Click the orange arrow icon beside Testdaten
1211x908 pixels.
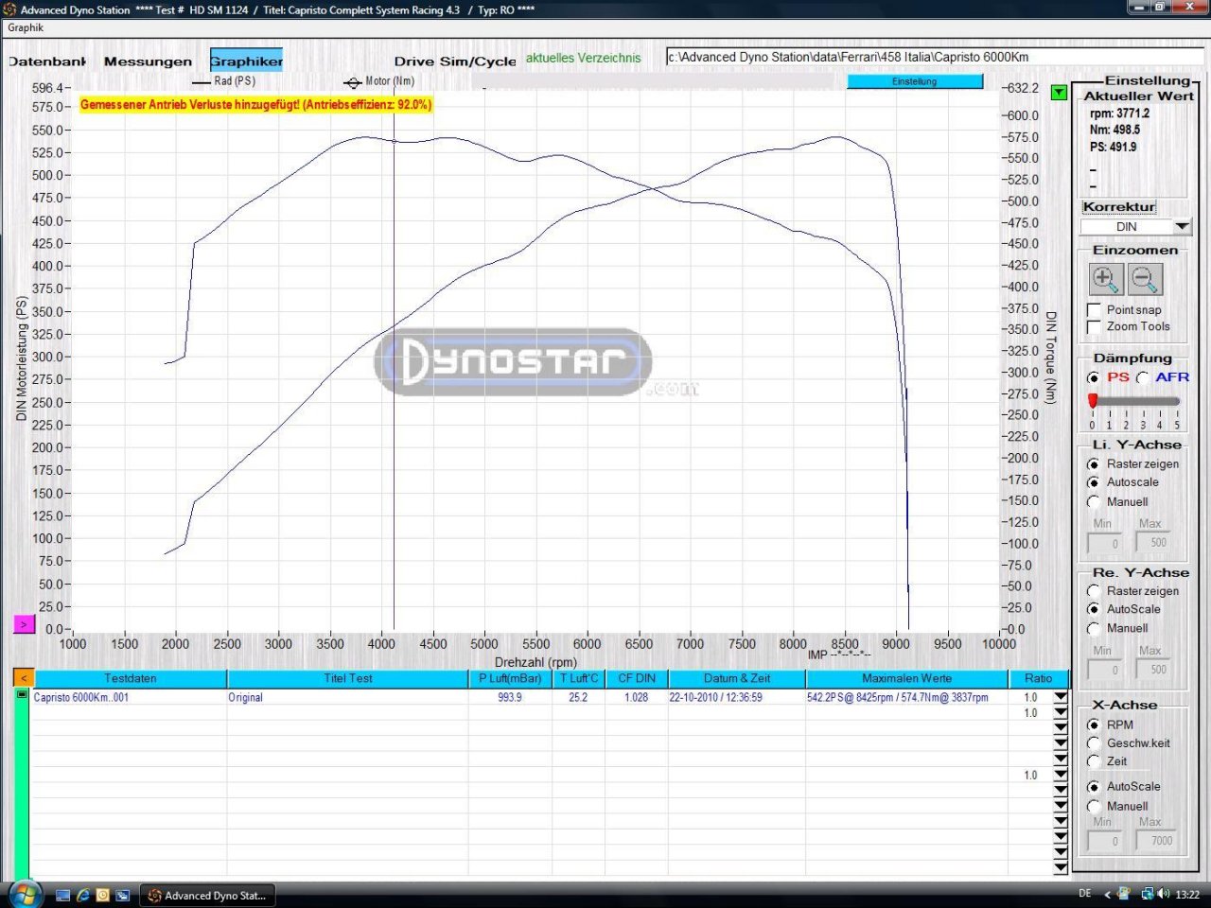point(24,678)
